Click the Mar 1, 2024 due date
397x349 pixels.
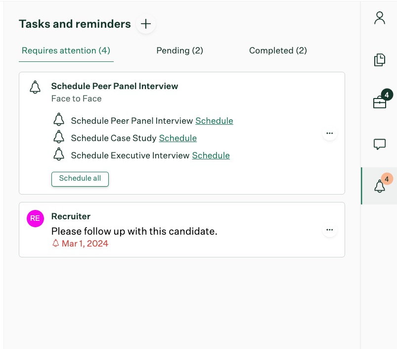[85, 244]
